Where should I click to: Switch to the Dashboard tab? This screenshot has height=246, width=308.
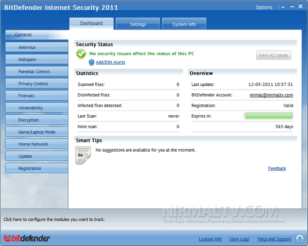pos(92,24)
